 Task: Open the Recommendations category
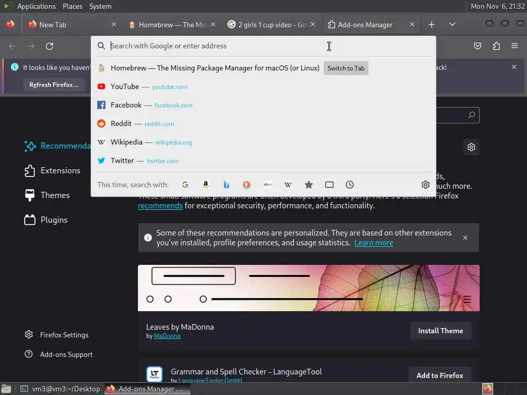point(57,146)
